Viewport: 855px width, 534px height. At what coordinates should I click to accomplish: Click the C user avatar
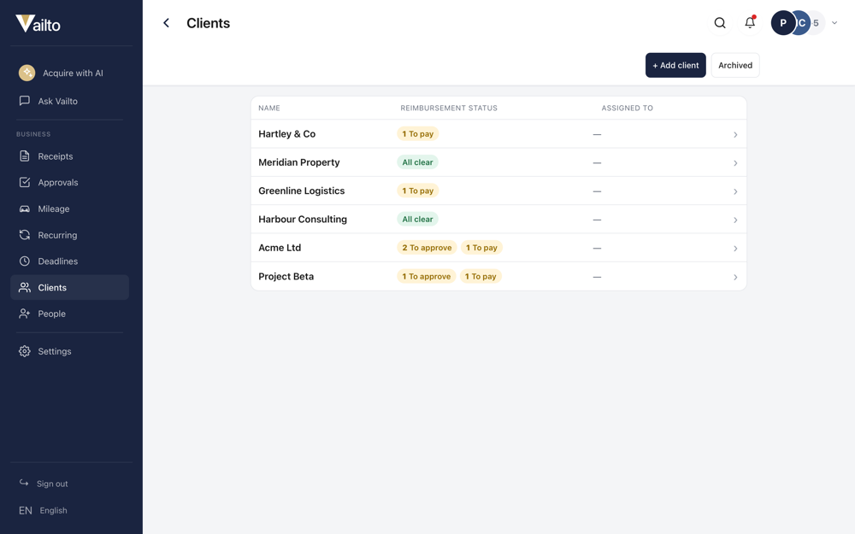click(x=802, y=23)
